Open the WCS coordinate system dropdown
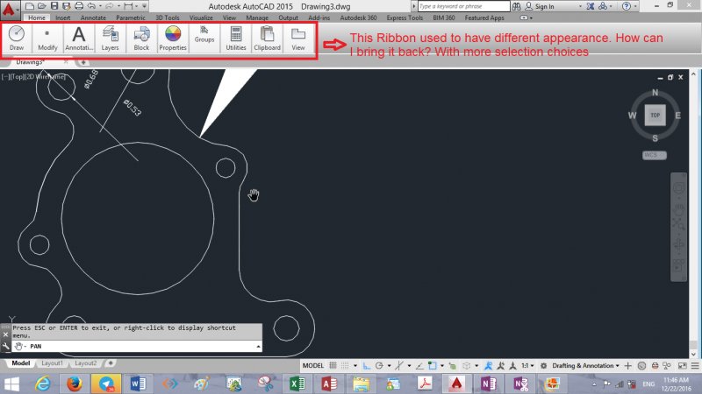 coord(655,155)
